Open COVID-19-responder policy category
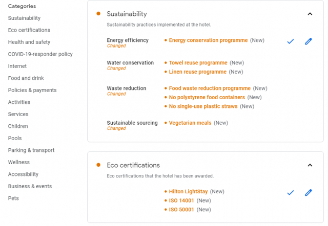 tap(40, 54)
